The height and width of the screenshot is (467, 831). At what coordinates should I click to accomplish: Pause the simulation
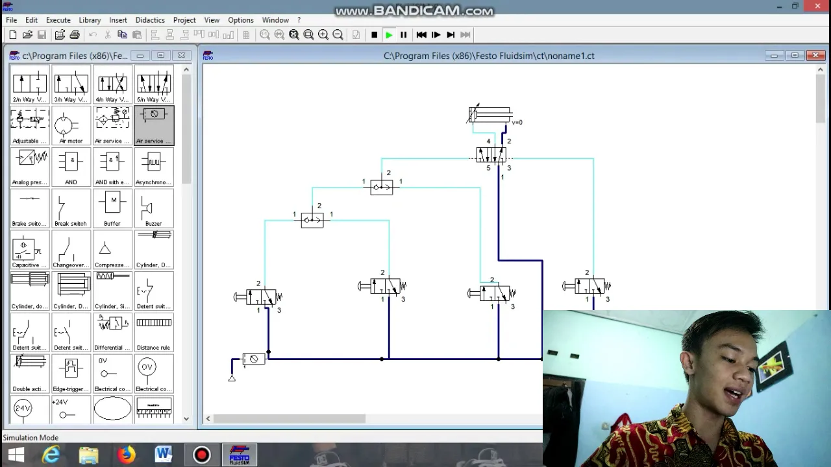403,35
